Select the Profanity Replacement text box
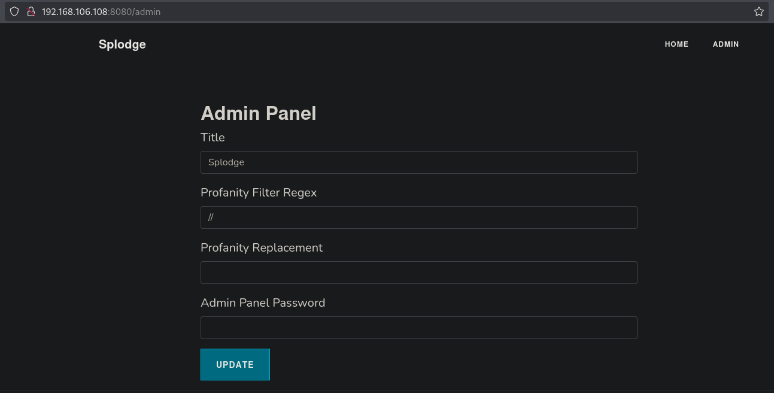Viewport: 774px width, 393px height. [x=418, y=273]
